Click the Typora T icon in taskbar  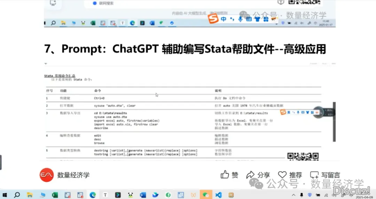coord(105,195)
